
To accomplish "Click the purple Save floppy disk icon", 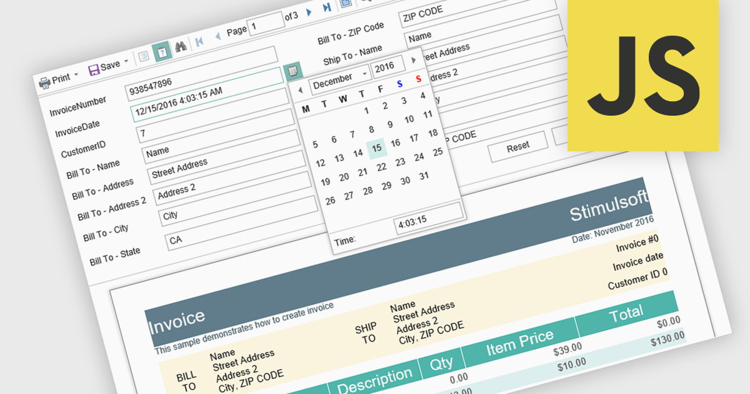I will [94, 69].
